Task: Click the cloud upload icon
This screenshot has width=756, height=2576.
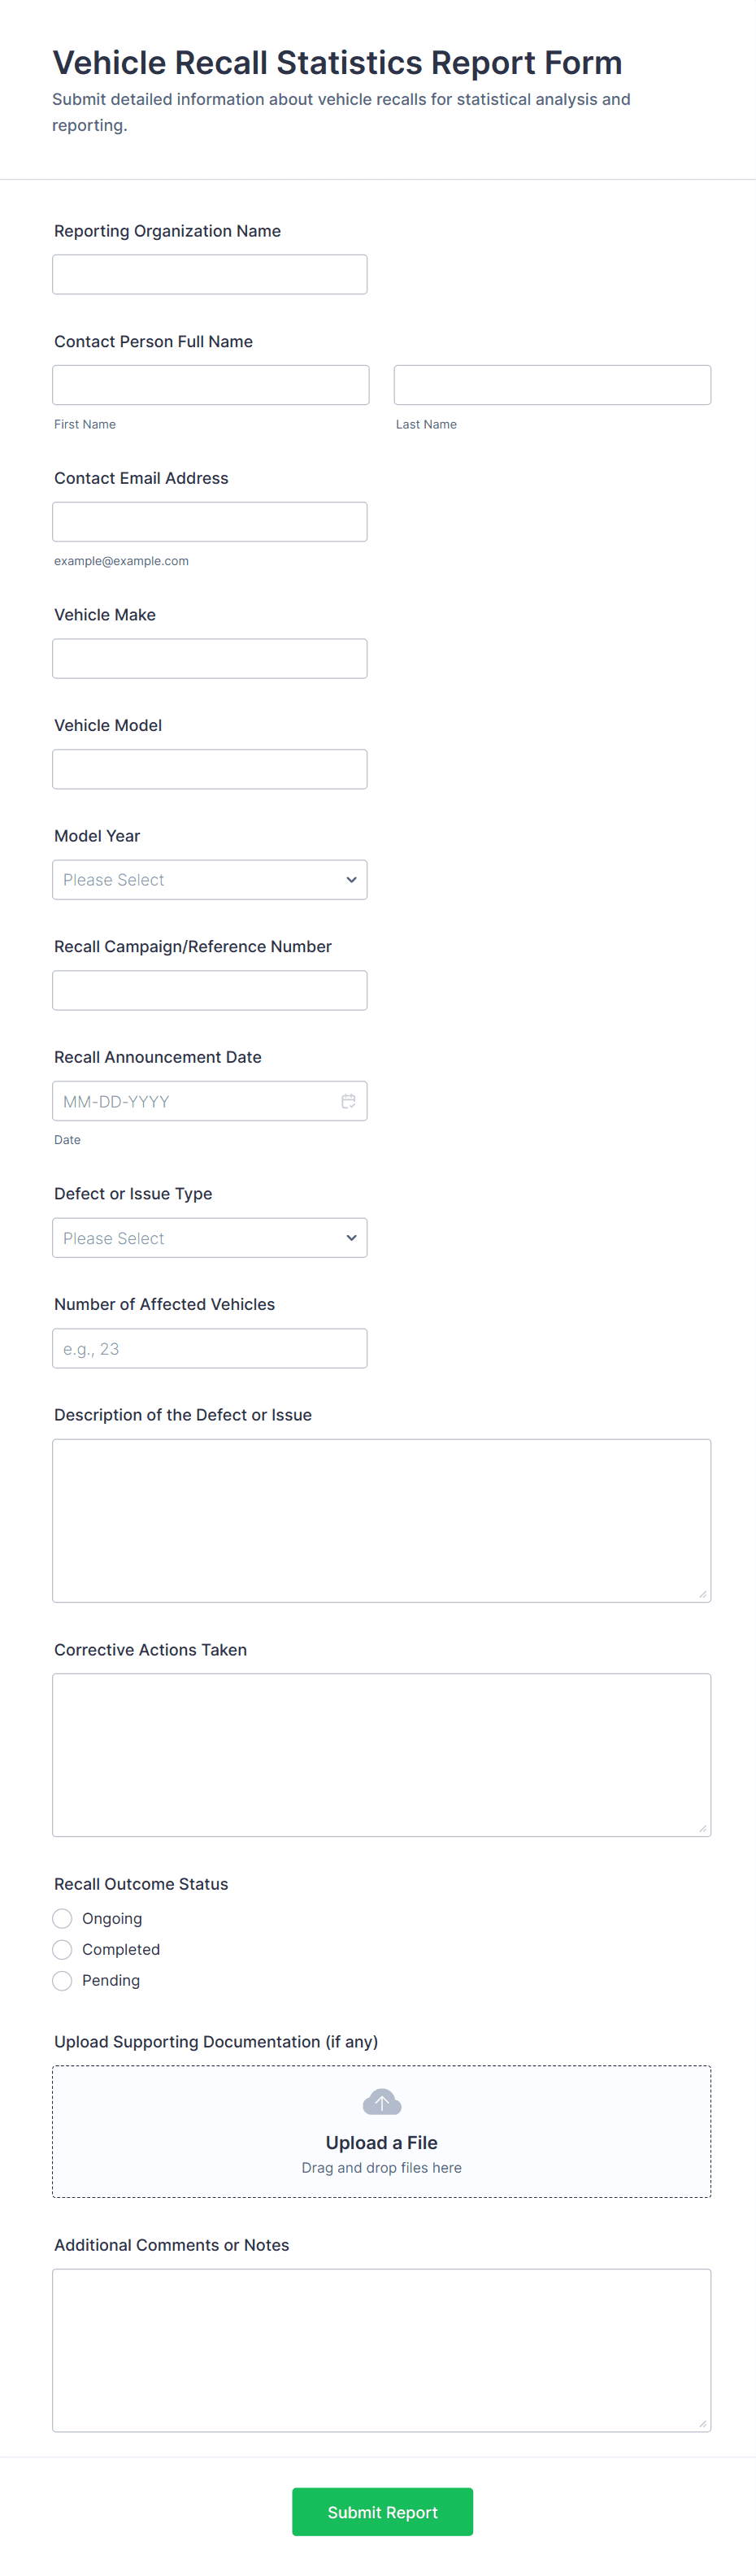Action: click(x=381, y=2102)
